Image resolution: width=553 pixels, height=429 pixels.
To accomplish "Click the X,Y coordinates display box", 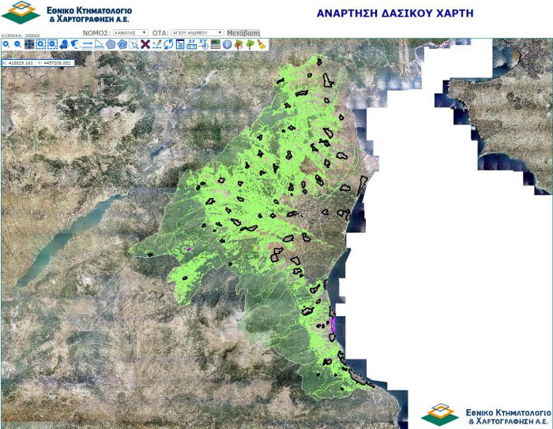I will click(37, 61).
